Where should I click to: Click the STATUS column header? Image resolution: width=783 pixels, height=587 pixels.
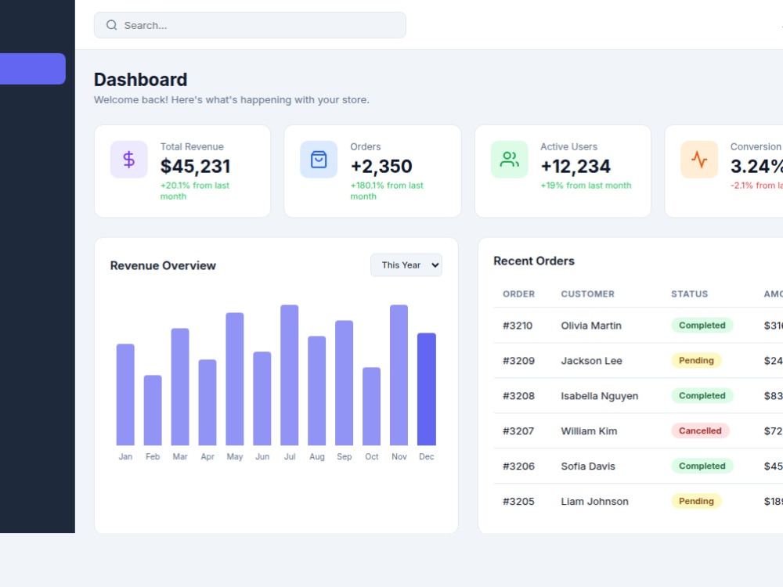click(x=689, y=294)
